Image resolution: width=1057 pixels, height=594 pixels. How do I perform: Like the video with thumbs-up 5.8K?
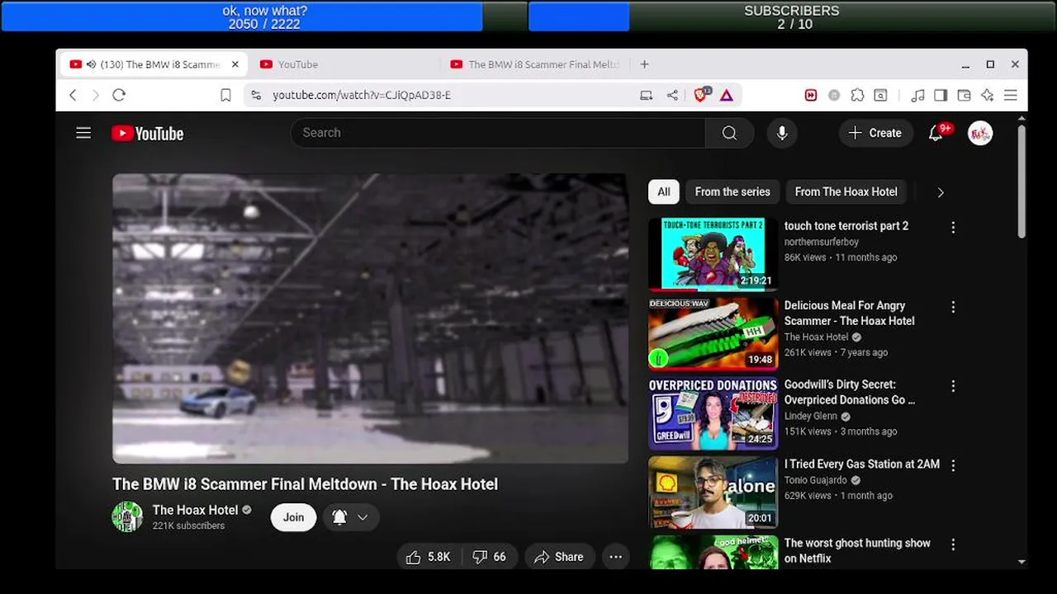click(429, 557)
